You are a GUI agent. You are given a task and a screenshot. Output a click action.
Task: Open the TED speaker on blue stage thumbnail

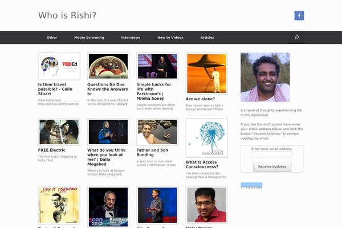point(157,205)
